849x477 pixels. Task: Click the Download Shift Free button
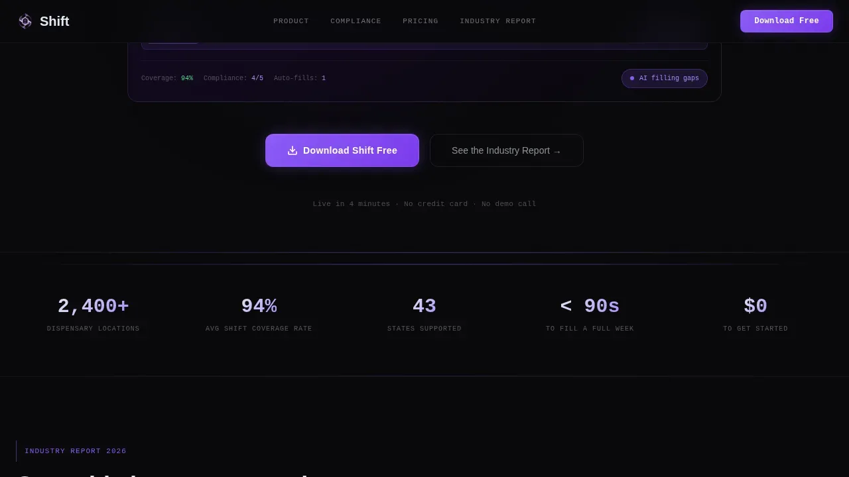342,150
